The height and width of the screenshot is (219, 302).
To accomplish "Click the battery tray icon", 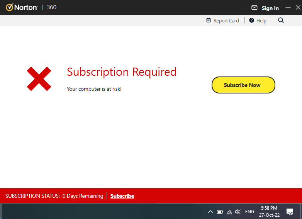I will click(x=220, y=212).
